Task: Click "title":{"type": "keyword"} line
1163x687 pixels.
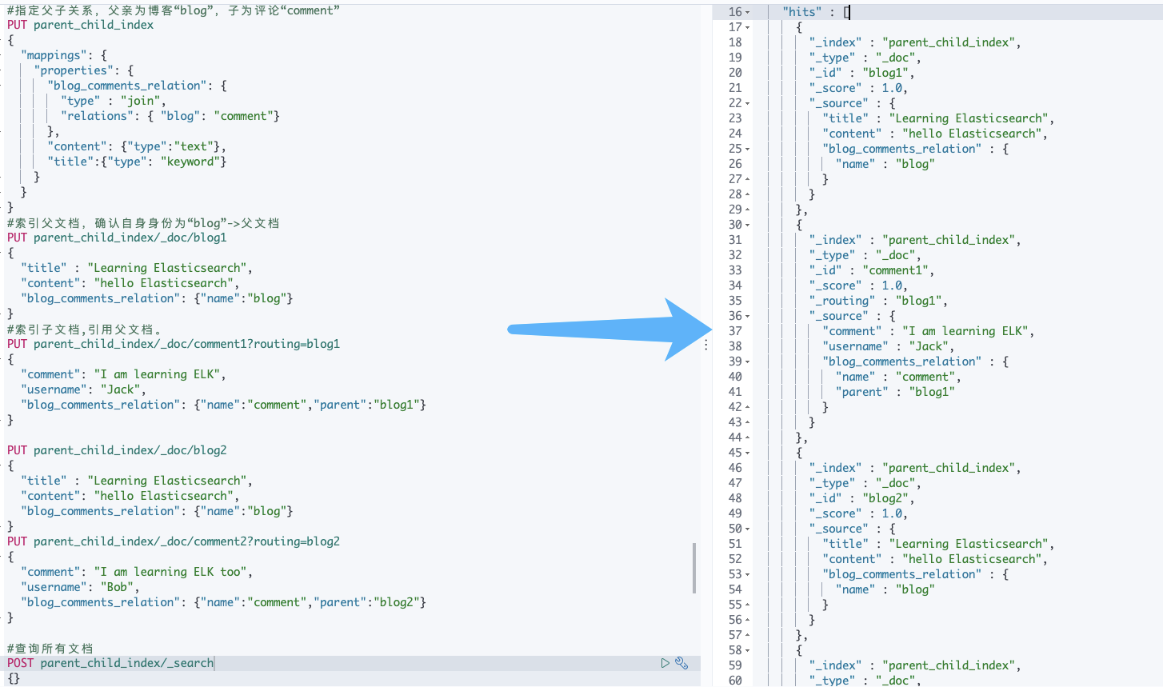Action: (x=137, y=162)
